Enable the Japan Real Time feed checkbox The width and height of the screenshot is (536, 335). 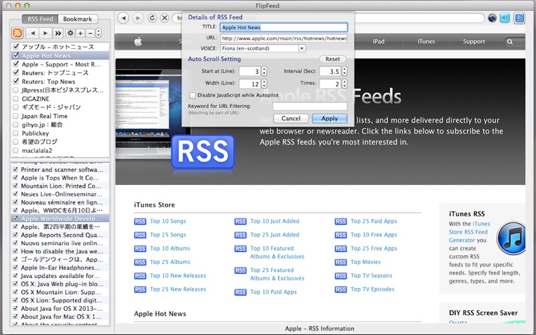click(x=15, y=116)
